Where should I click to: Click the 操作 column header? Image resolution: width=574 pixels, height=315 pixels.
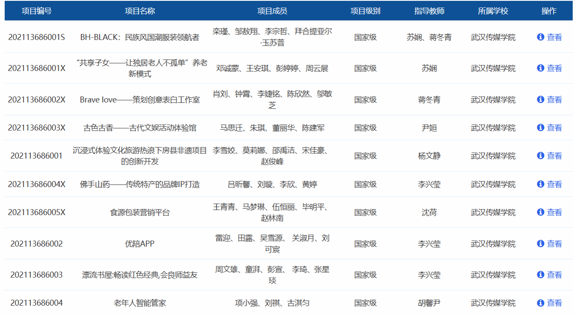click(549, 11)
